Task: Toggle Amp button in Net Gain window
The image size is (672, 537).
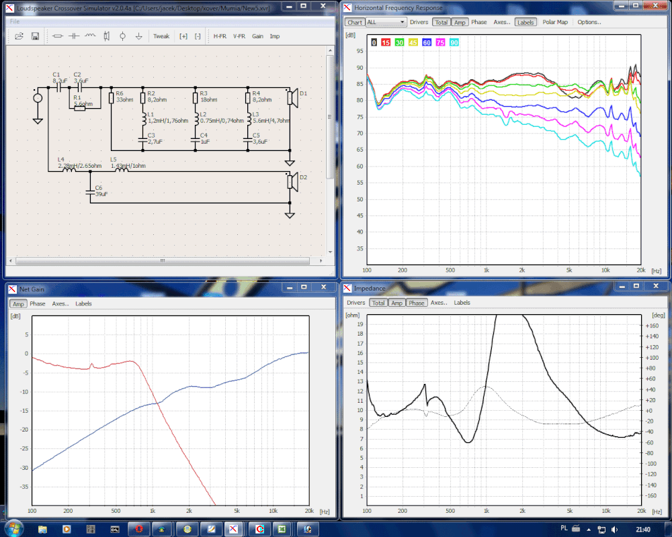Action: 18,303
